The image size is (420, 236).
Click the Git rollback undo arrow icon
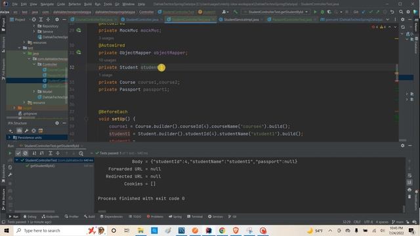(x=392, y=12)
